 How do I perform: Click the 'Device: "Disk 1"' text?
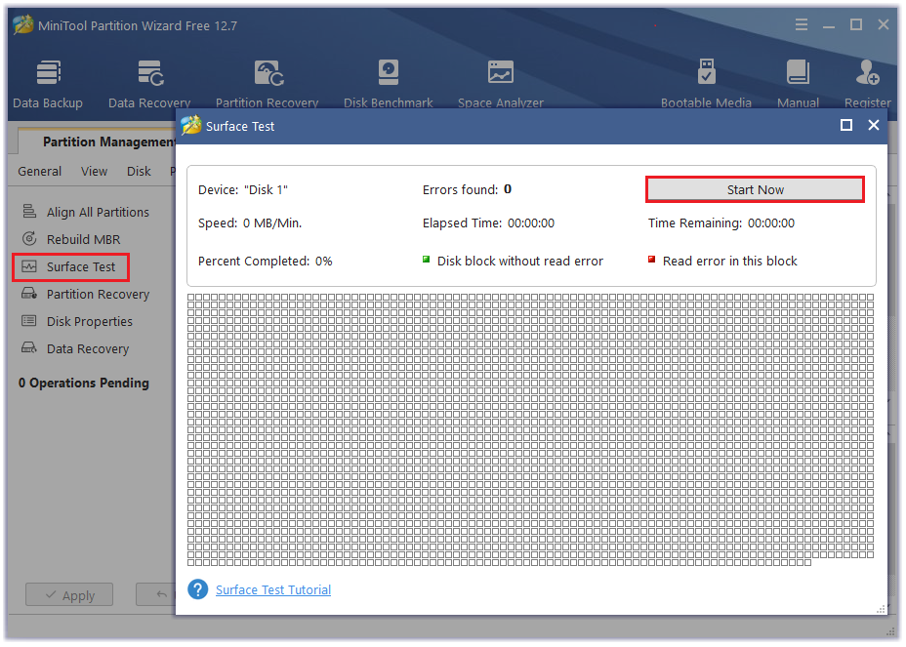click(243, 190)
